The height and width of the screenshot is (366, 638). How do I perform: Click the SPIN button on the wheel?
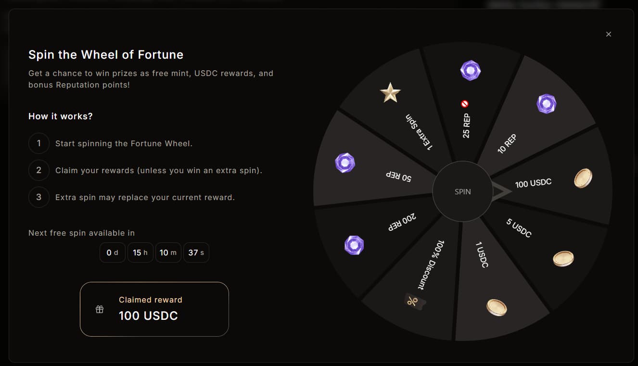point(462,191)
